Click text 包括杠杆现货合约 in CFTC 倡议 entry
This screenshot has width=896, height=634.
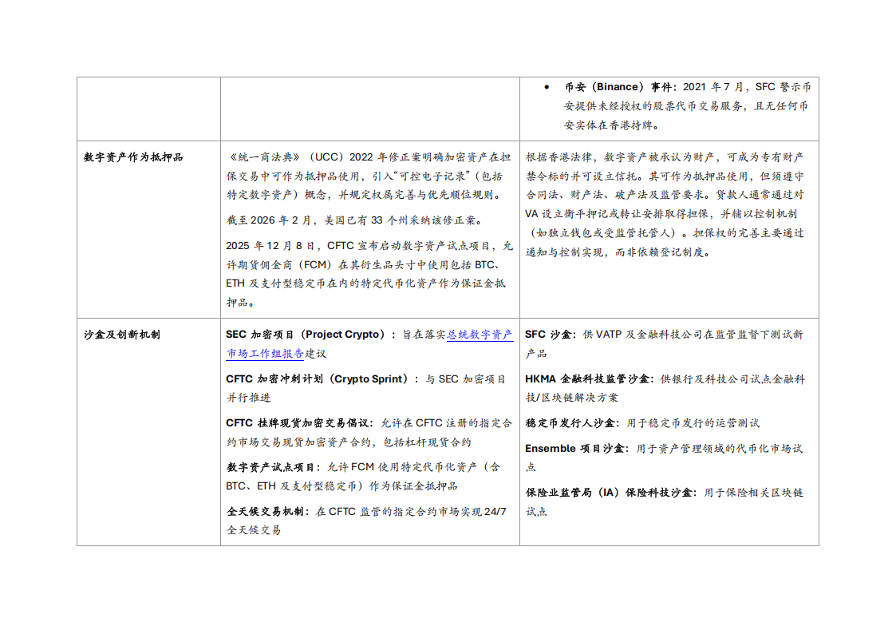point(428,442)
